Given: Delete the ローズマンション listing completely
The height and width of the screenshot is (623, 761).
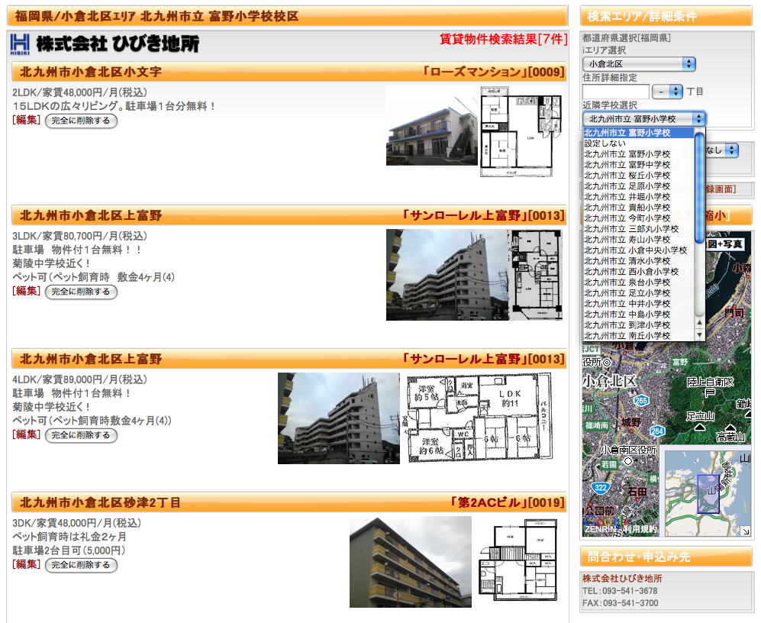Looking at the screenshot, I should coord(81,121).
